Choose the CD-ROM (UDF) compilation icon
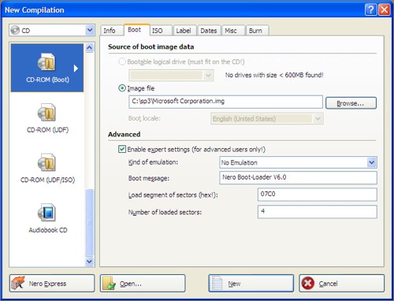394x301 pixels. [x=47, y=118]
